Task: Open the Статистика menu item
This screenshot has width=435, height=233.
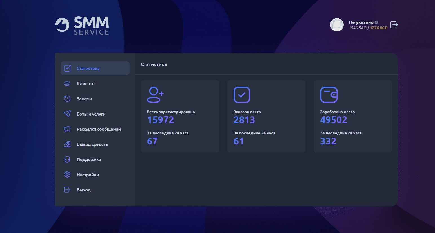Action: coord(95,68)
